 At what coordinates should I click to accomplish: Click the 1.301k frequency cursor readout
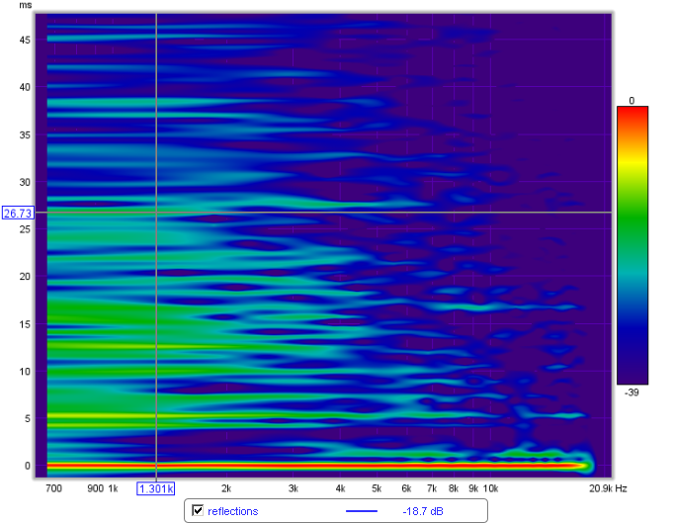pos(156,488)
